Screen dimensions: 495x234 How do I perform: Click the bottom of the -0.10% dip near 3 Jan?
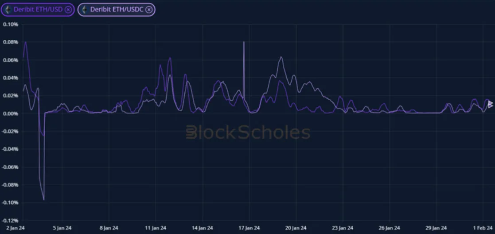pos(44,199)
